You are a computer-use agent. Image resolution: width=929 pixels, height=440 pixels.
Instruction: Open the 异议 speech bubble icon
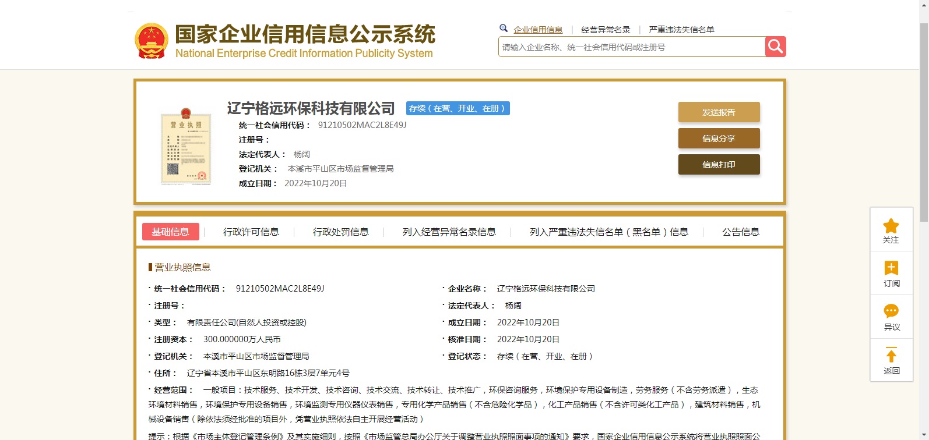coord(891,311)
